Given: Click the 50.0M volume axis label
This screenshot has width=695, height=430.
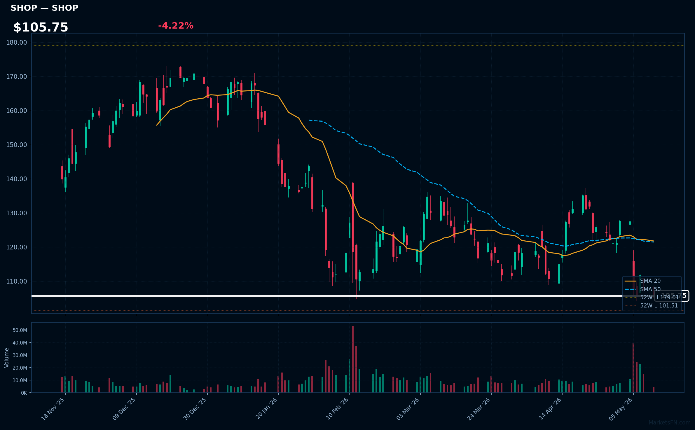Looking at the screenshot, I should tap(20, 330).
